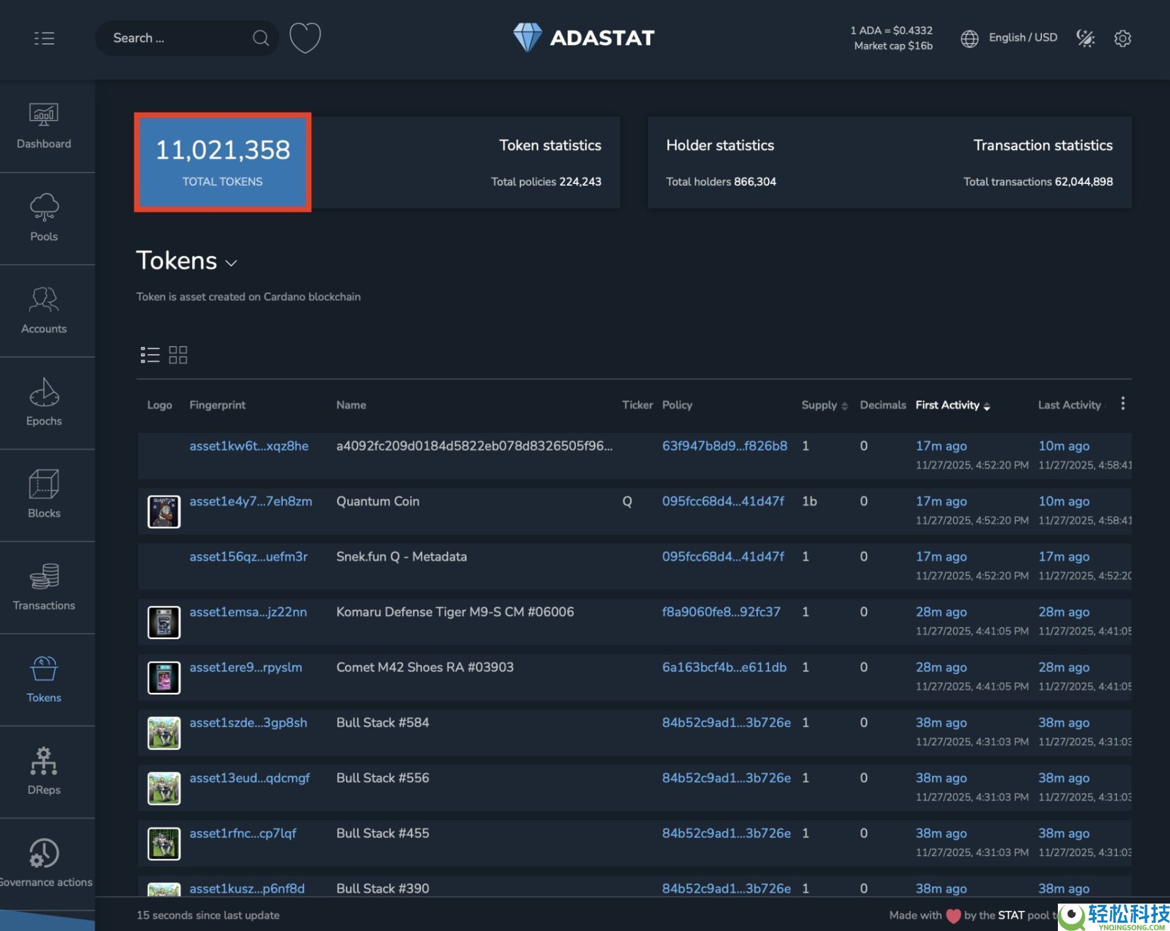Open column options three-dot menu
1170x931 pixels.
pyautogui.click(x=1122, y=403)
